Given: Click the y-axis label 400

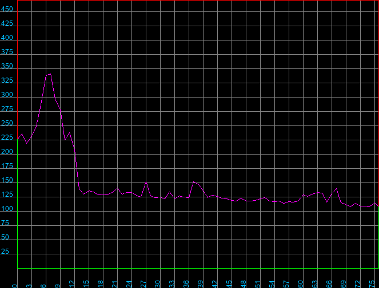Looking at the screenshot, I should [7, 38].
